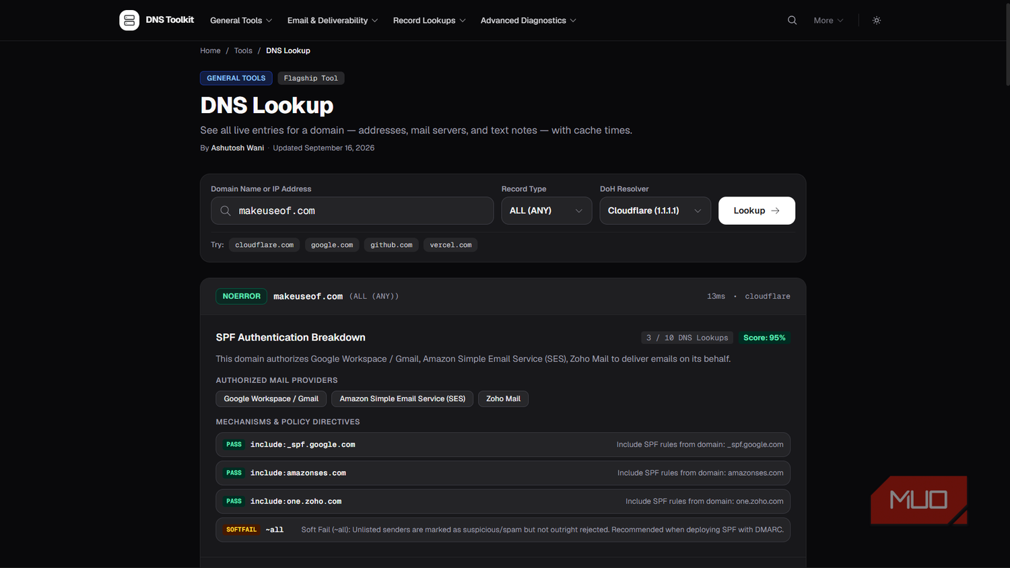Go to Tools in breadcrumb
Image resolution: width=1010 pixels, height=568 pixels.
(x=243, y=50)
